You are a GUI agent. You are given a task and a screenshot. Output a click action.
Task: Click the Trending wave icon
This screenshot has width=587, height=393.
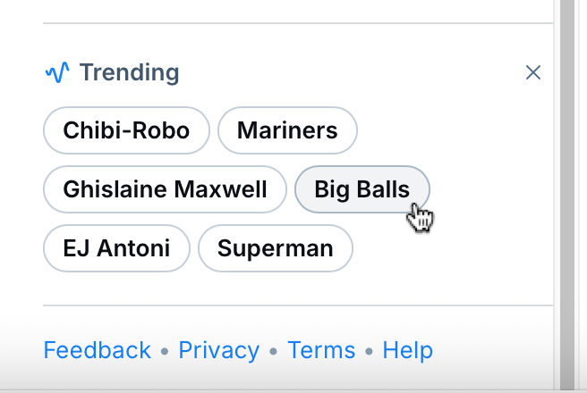point(56,72)
